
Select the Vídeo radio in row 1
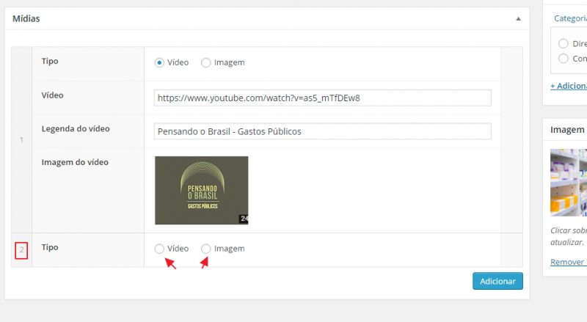coord(159,63)
